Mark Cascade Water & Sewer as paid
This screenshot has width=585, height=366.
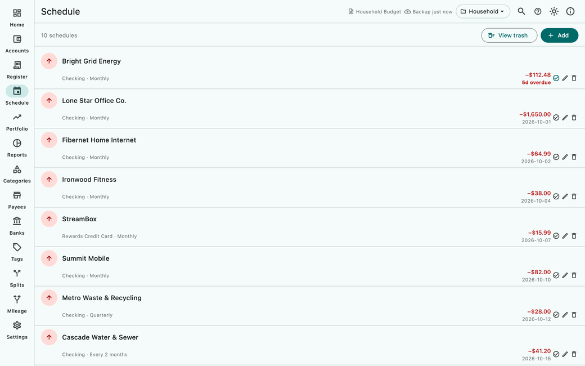click(x=556, y=354)
